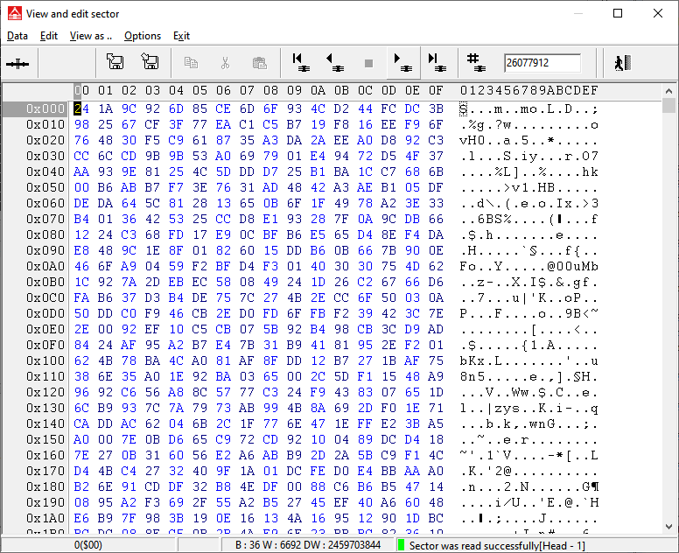Click the application logo in title bar
The width and height of the screenshot is (679, 553).
point(15,13)
